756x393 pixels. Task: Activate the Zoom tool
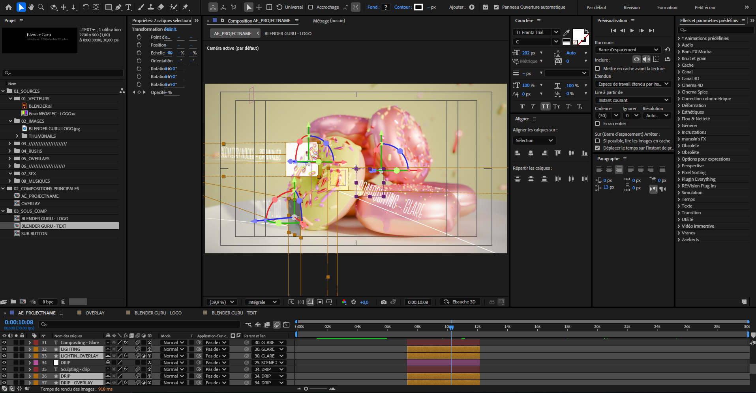41,7
